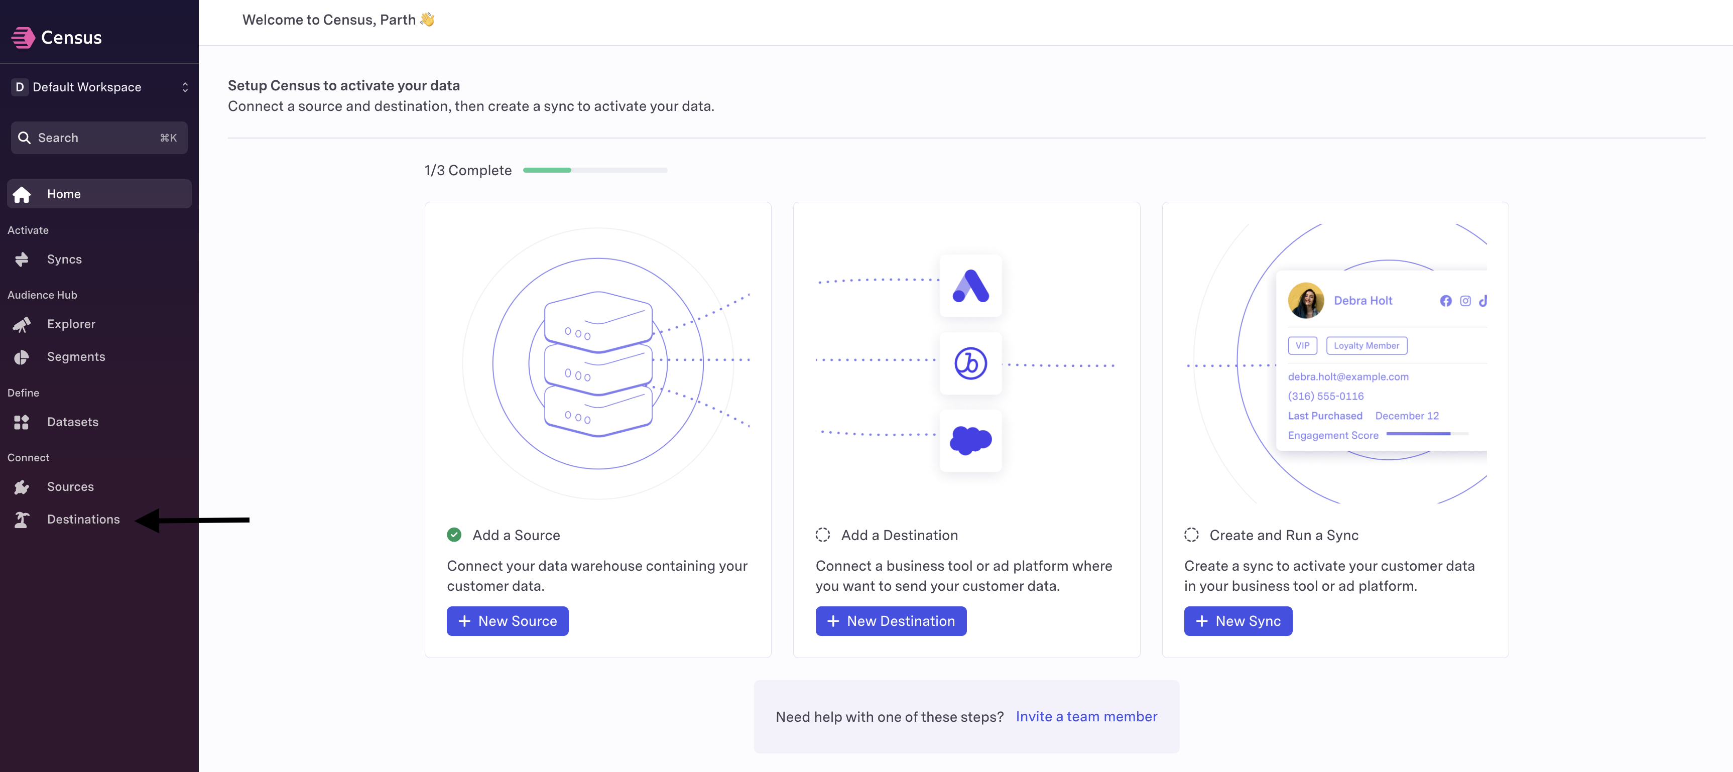Click Debra Holt's profile photo
This screenshot has height=772, width=1733.
point(1306,301)
